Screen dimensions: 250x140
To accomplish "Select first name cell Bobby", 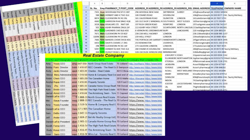I will pyautogui.click(x=49, y=67).
